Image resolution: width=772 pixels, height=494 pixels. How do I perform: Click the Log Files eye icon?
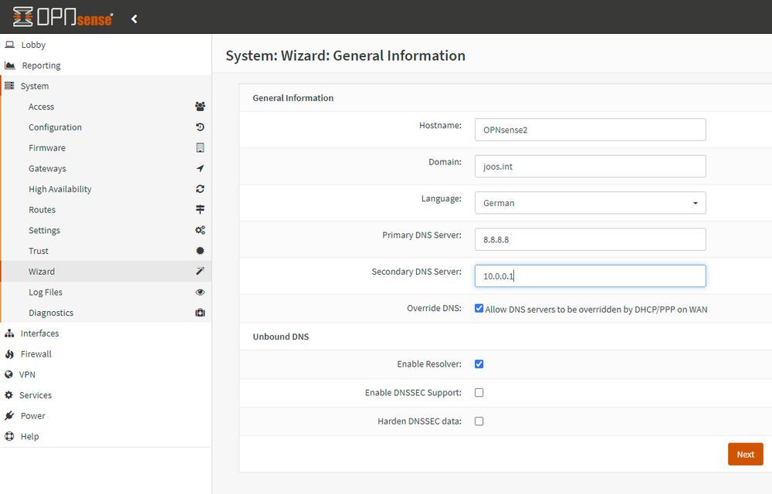[200, 292]
